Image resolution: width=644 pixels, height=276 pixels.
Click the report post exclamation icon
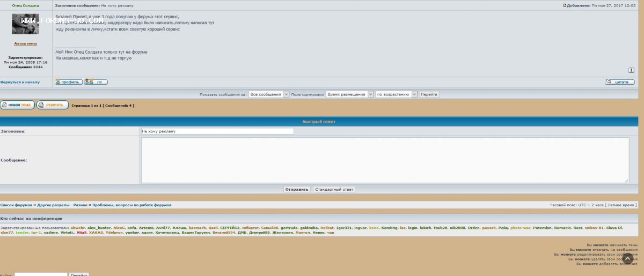[631, 70]
